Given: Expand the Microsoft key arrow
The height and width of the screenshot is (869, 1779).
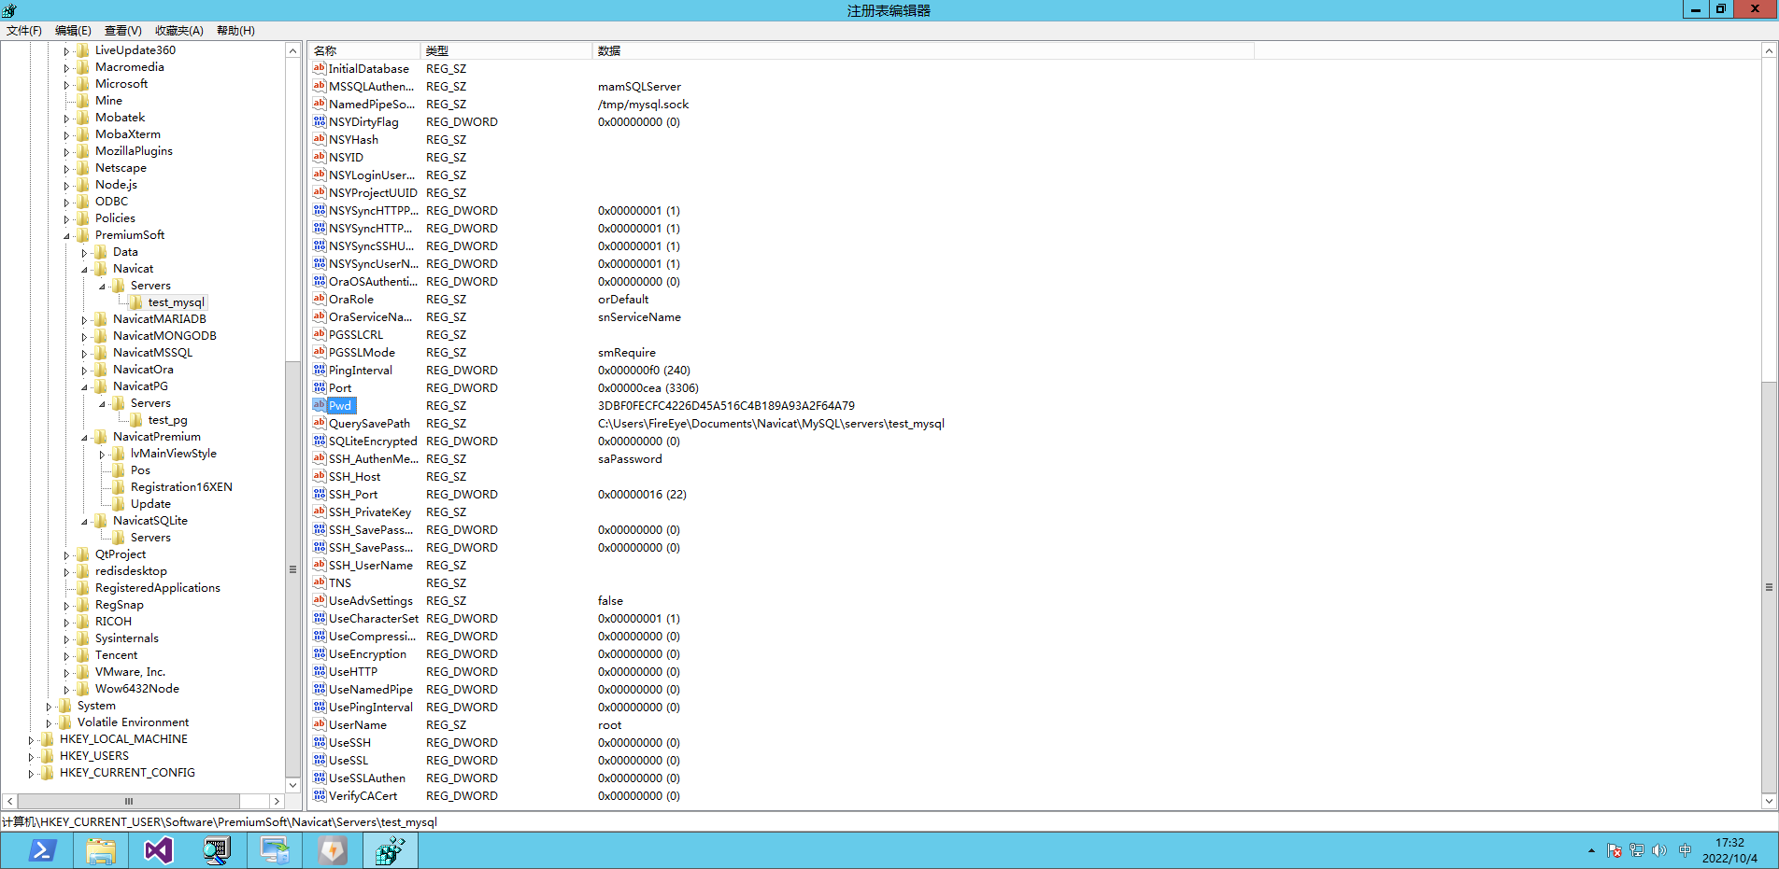Looking at the screenshot, I should (66, 85).
